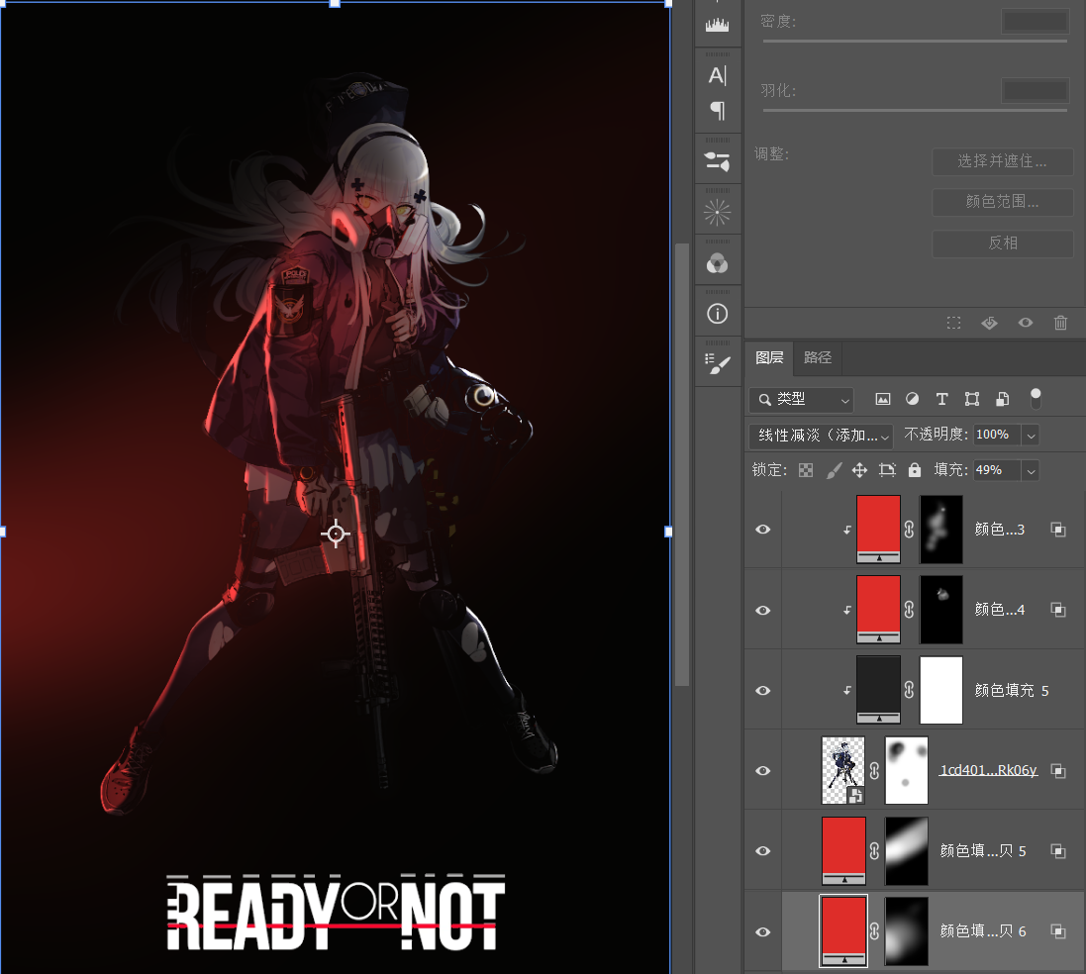Toggle the layer filter on/off switch

1036,399
